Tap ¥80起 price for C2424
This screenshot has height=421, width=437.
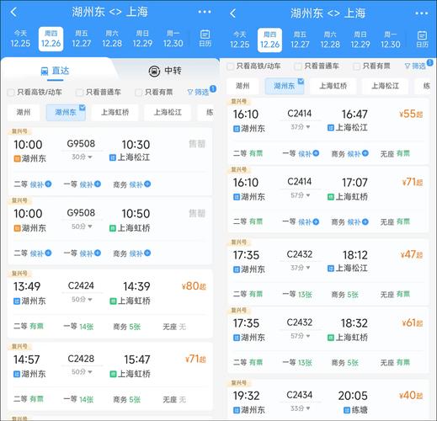[194, 286]
